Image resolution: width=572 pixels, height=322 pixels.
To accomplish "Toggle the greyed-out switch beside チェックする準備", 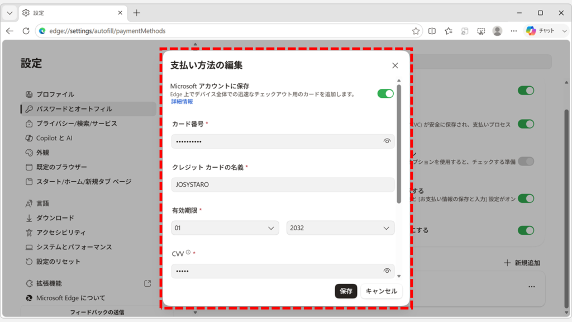I will coord(526,162).
